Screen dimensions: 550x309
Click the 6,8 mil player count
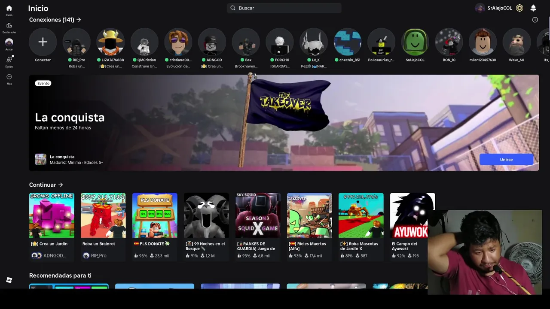point(261,256)
